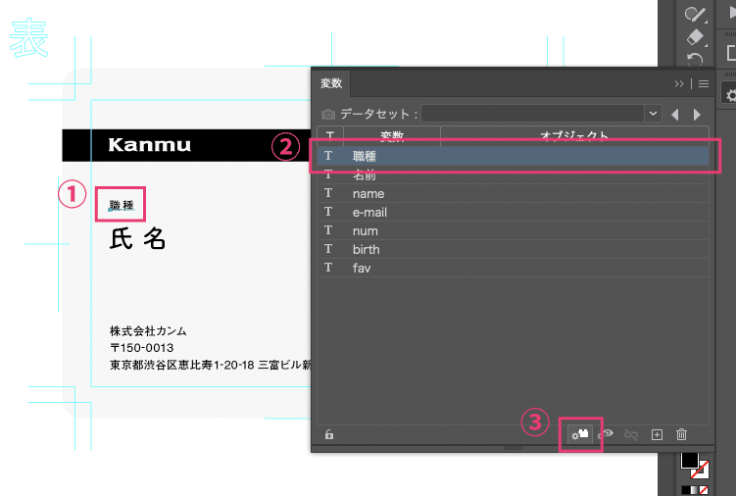Click the T type column header

point(330,133)
